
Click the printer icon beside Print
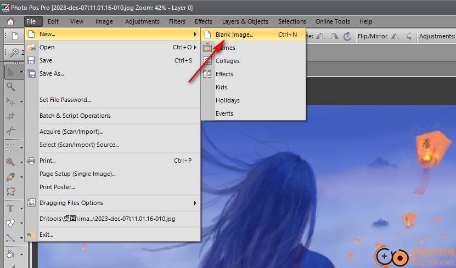pyautogui.click(x=31, y=161)
